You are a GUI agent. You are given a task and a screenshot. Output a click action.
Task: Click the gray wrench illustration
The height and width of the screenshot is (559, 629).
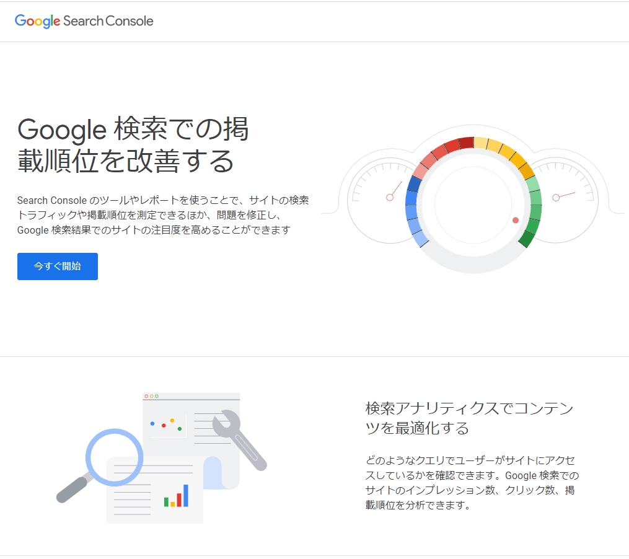pos(239,440)
